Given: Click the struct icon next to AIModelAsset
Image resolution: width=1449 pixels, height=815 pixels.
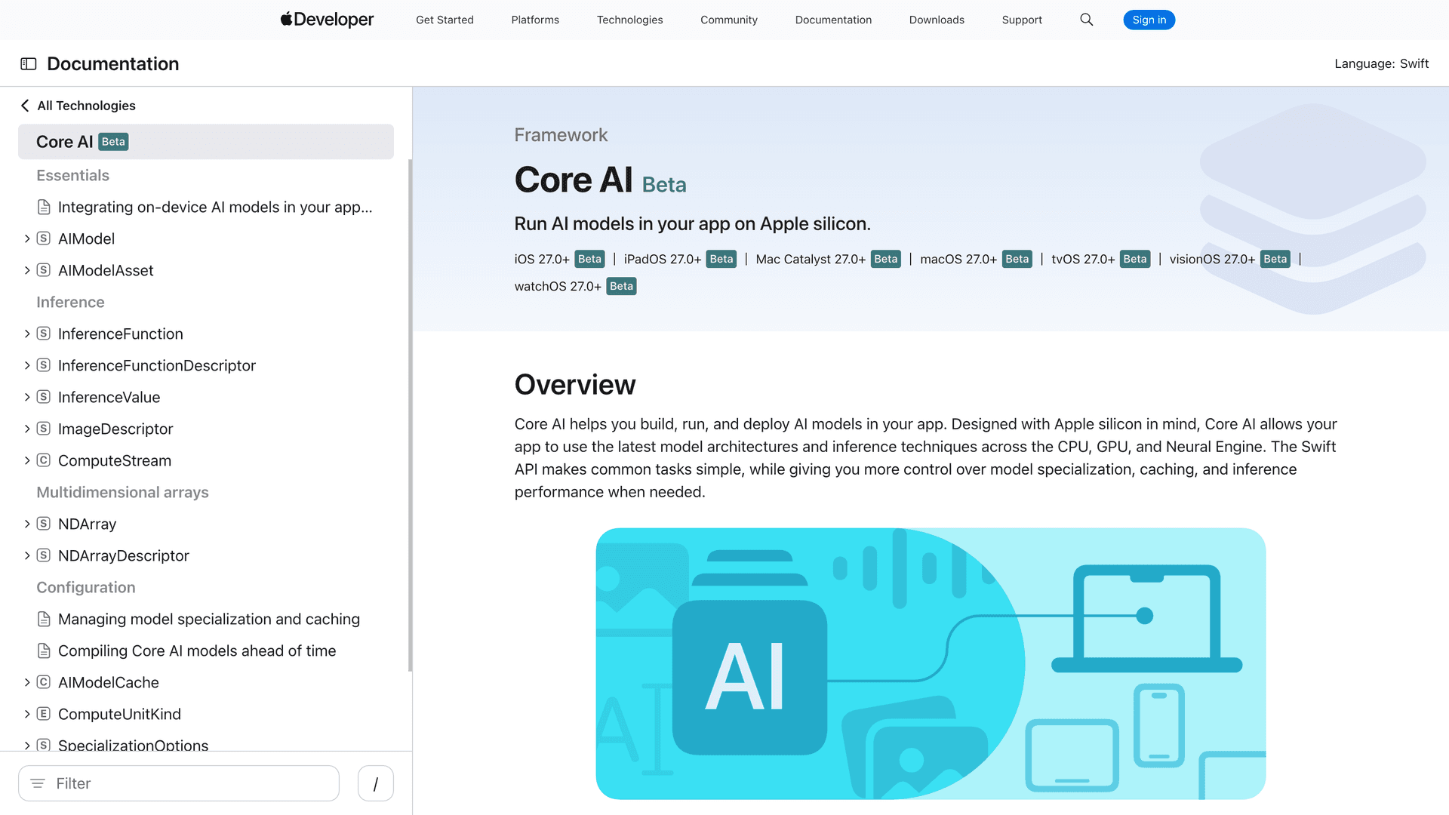Looking at the screenshot, I should (44, 270).
